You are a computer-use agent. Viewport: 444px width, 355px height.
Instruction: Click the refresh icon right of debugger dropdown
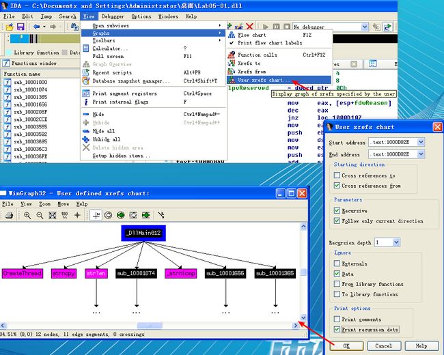tap(387, 27)
